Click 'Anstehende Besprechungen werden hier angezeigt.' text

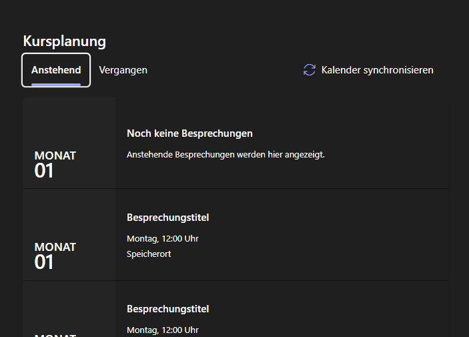[x=225, y=155]
